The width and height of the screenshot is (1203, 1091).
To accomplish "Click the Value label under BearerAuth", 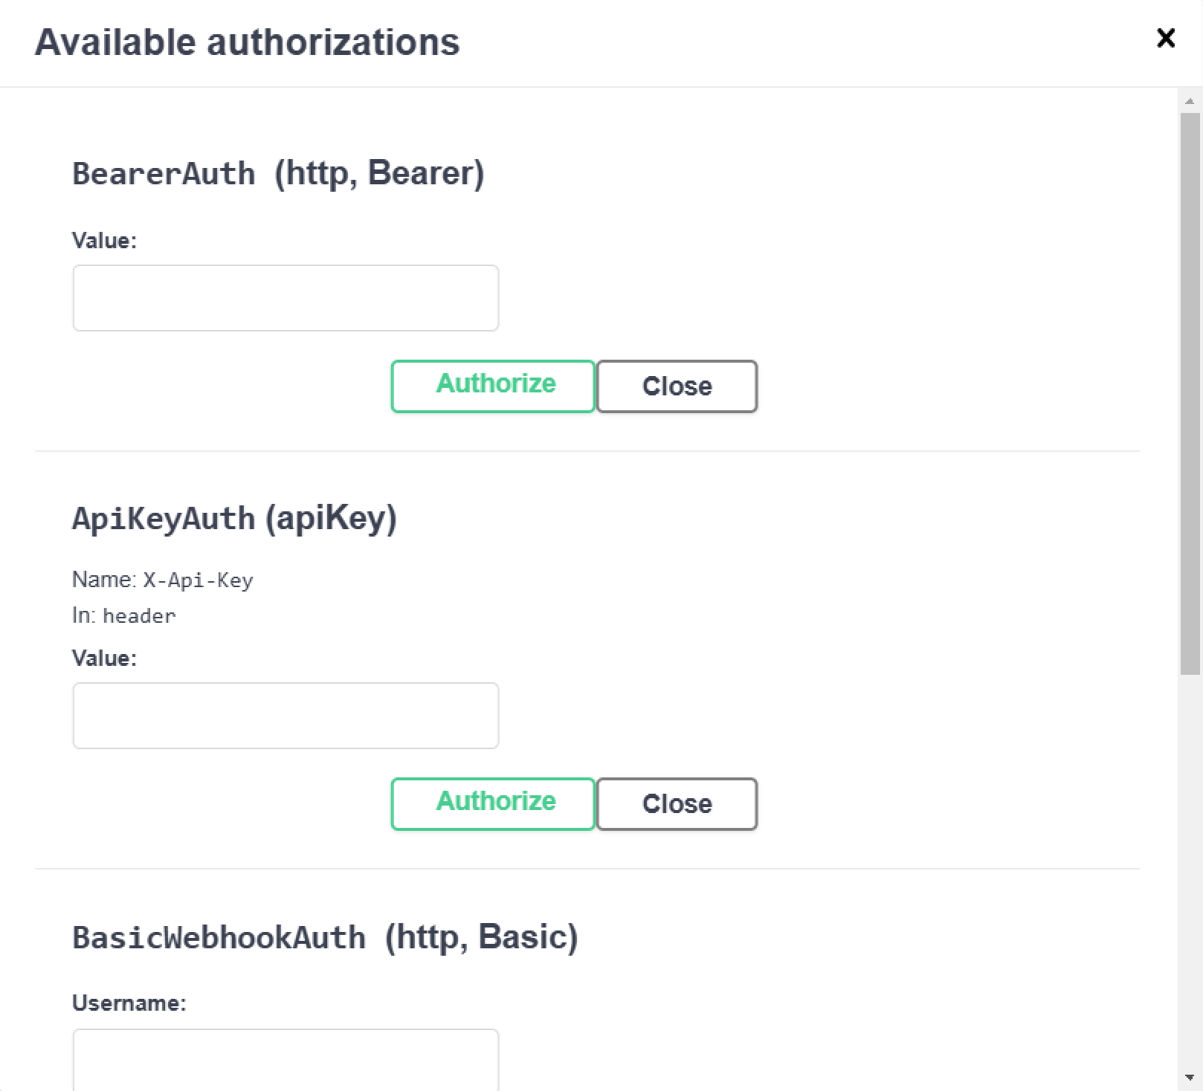I will pyautogui.click(x=104, y=241).
